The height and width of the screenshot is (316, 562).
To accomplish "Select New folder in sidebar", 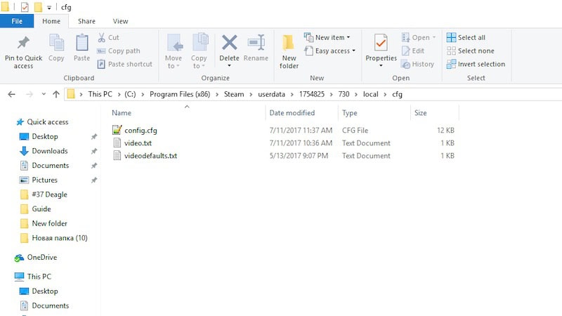I will tap(49, 223).
